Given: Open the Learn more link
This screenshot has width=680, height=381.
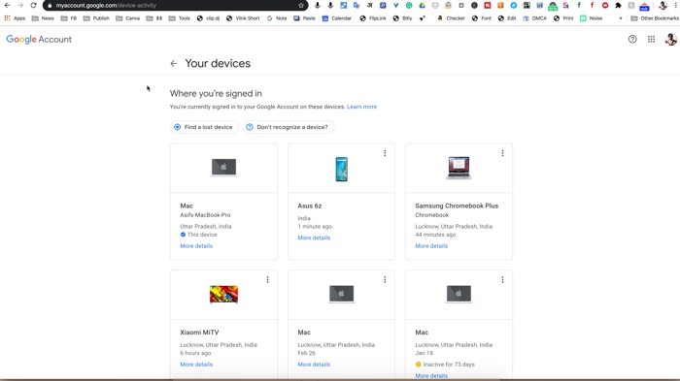Looking at the screenshot, I should point(361,107).
